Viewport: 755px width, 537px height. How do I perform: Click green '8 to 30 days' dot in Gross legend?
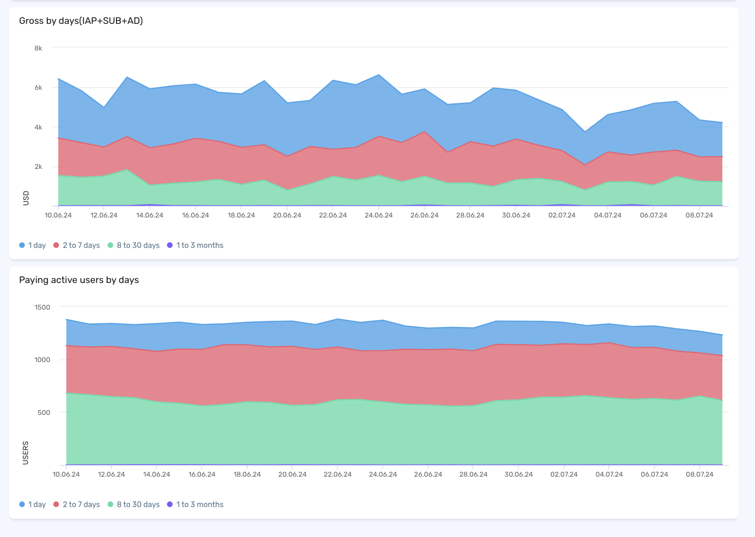pos(110,245)
